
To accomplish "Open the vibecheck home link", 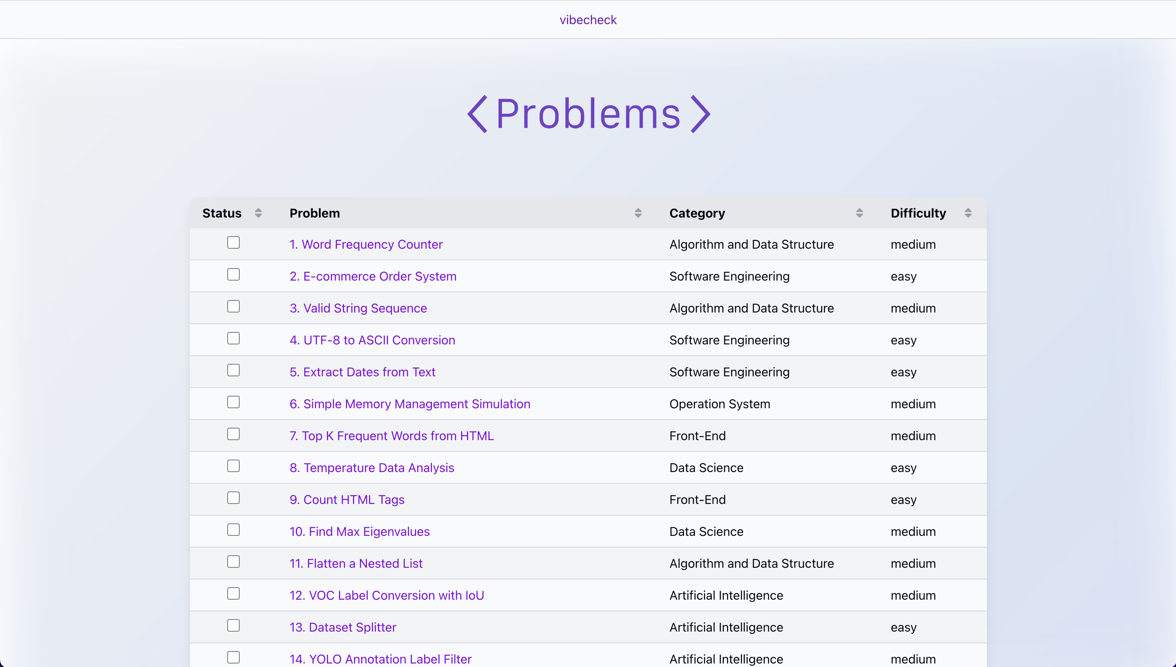I will 588,20.
